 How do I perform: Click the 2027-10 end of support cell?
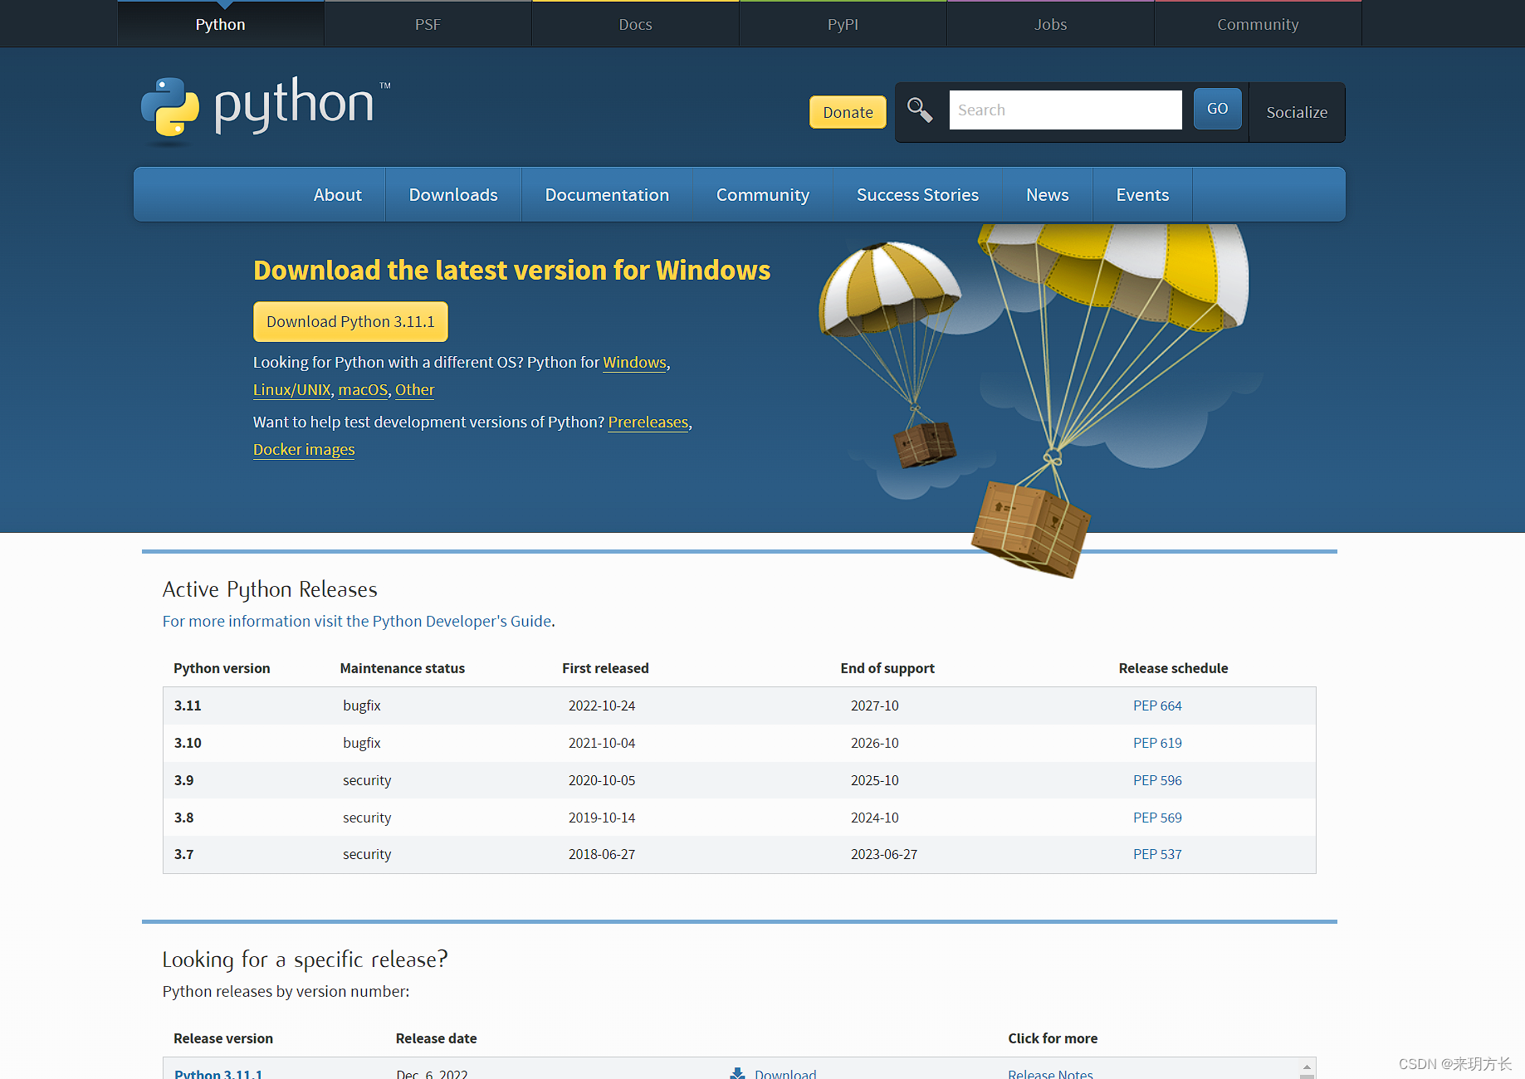[874, 705]
